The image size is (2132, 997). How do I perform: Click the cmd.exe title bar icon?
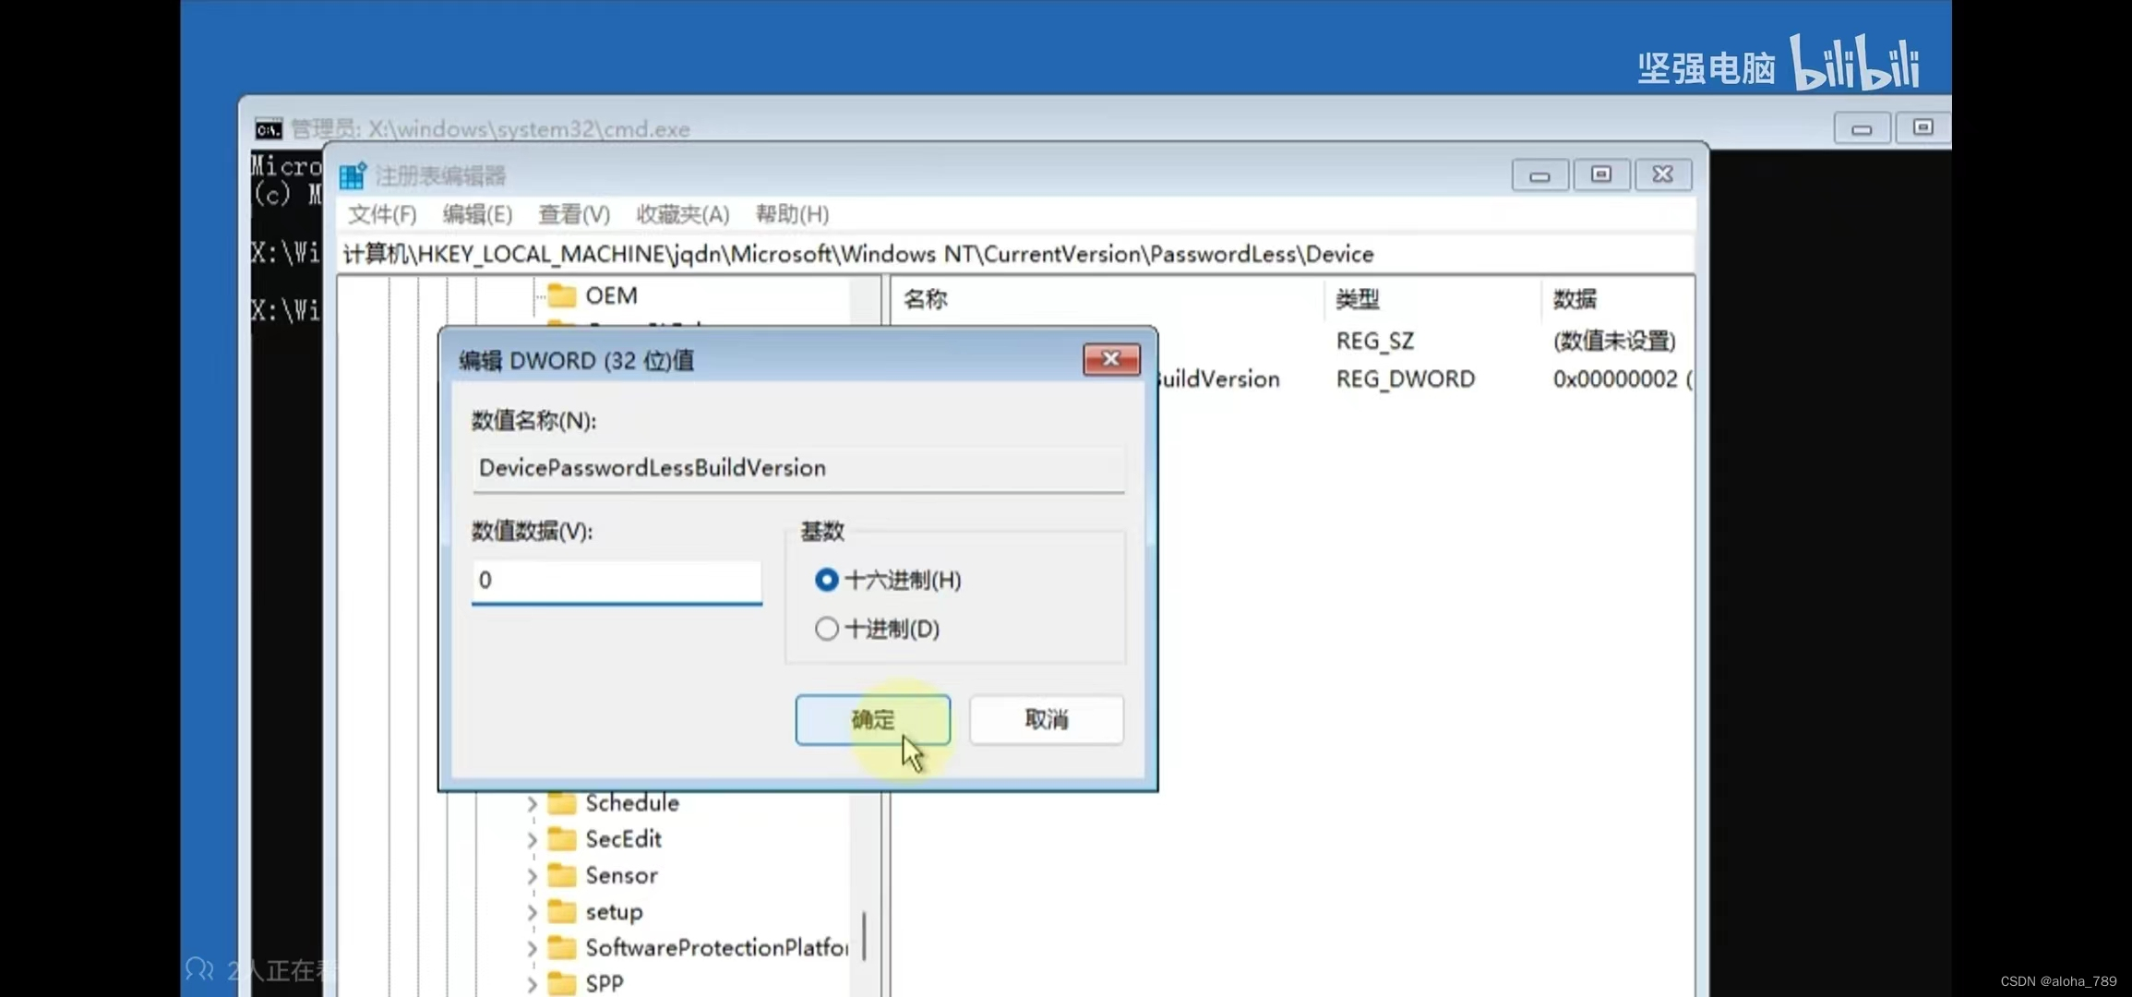coord(269,129)
